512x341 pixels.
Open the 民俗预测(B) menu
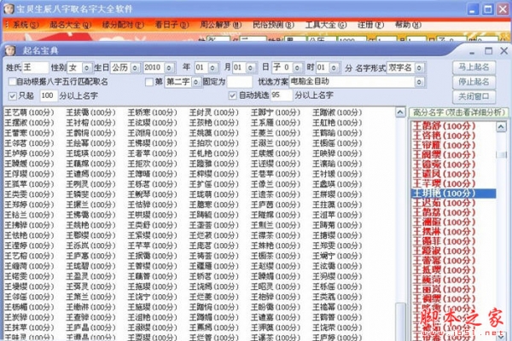(x=273, y=25)
